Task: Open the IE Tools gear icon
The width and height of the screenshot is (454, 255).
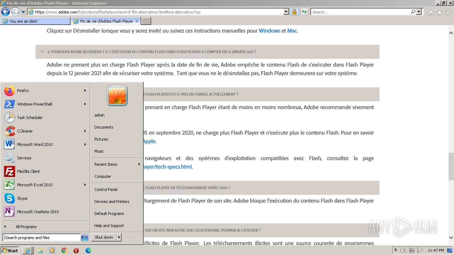Action: (x=448, y=12)
